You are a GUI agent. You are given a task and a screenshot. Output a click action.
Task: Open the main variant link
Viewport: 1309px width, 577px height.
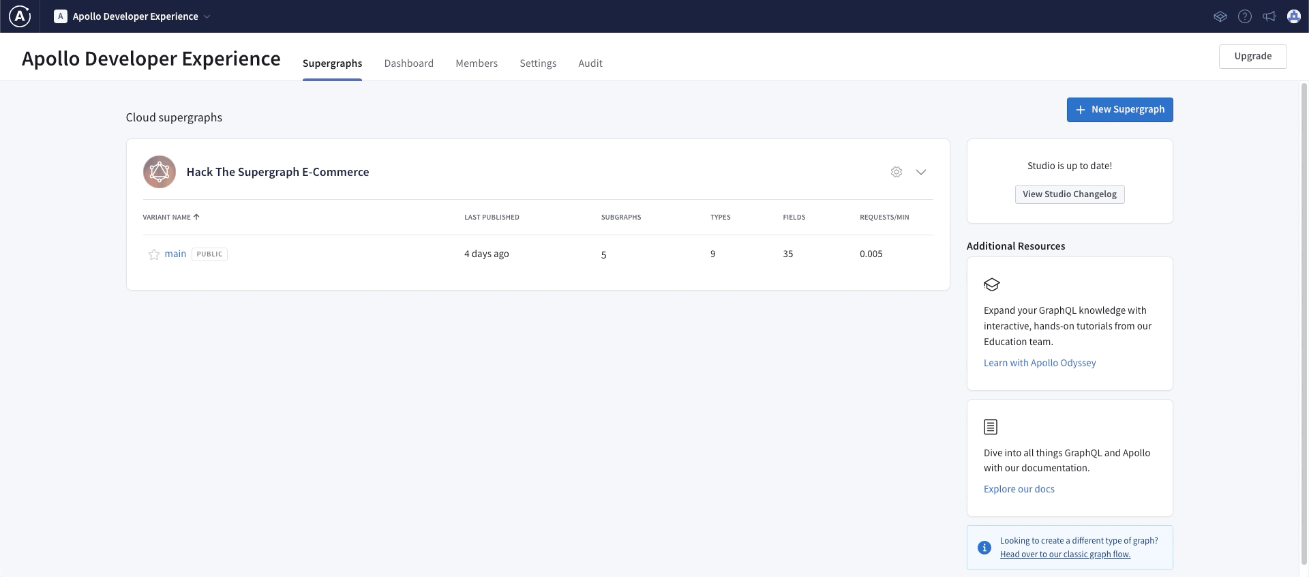[175, 254]
